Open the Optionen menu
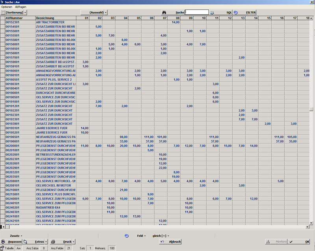315x251 pixels. pyautogui.click(x=7, y=7)
